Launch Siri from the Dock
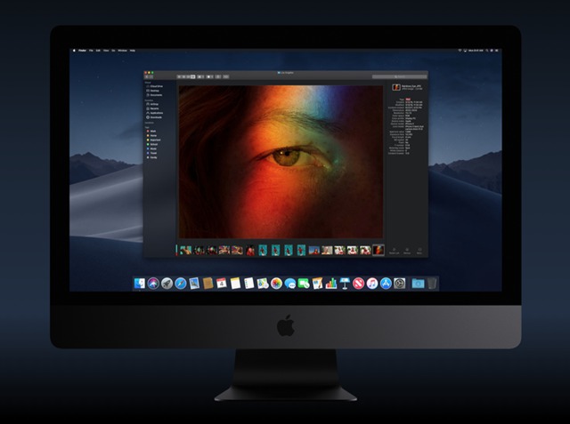This screenshot has width=570, height=424. tap(152, 284)
